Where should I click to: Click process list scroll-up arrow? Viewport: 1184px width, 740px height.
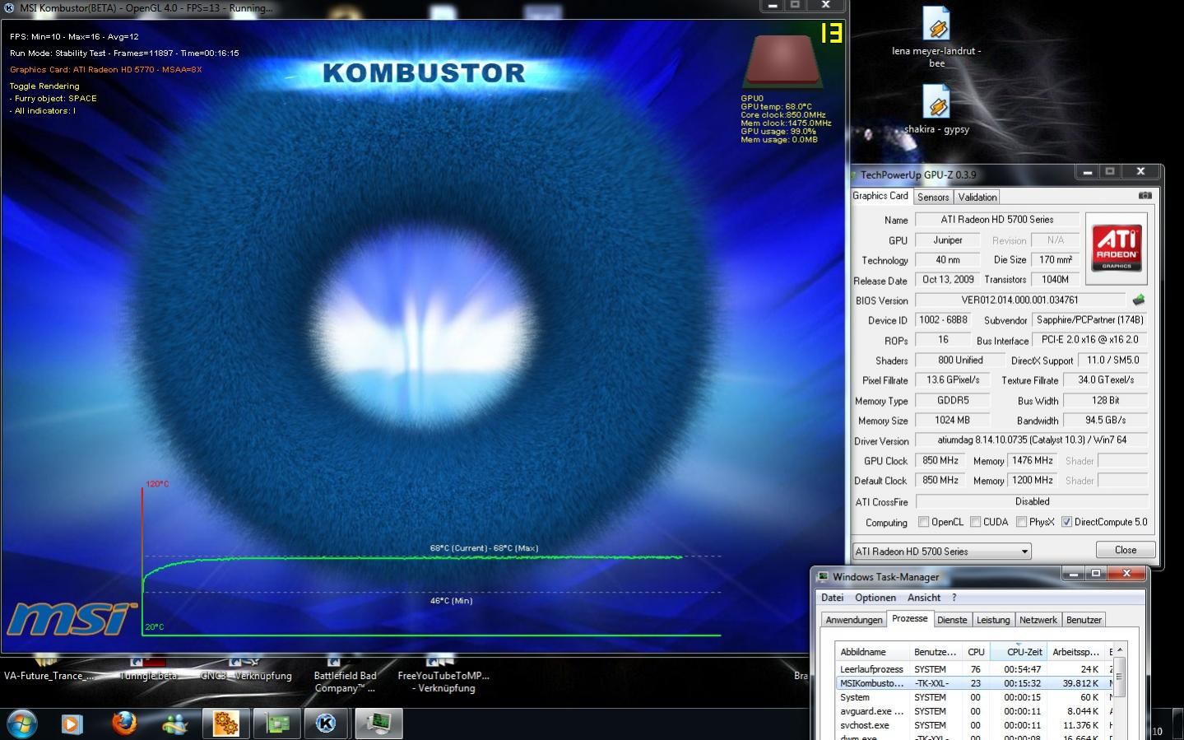(1120, 650)
